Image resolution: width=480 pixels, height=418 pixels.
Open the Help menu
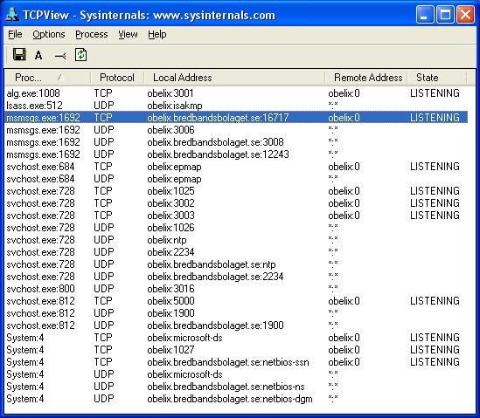pyautogui.click(x=157, y=34)
